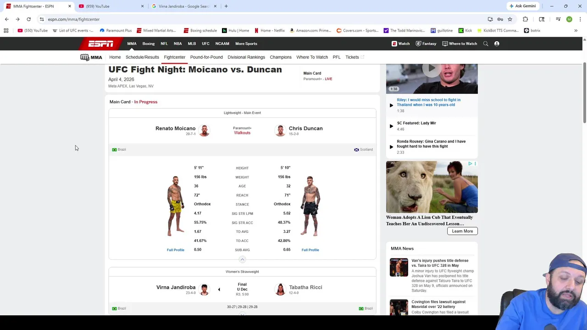Click Ask Gemini button
Viewport: 587px width, 330px height.
click(522, 6)
